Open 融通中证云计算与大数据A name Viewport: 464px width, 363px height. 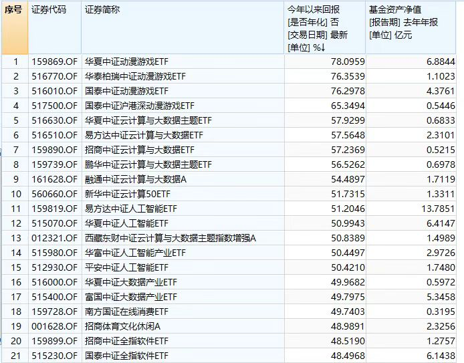136,179
